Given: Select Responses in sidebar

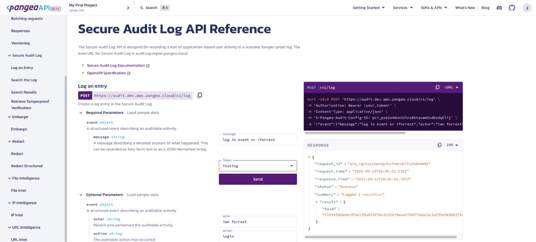Looking at the screenshot, I should (x=21, y=31).
